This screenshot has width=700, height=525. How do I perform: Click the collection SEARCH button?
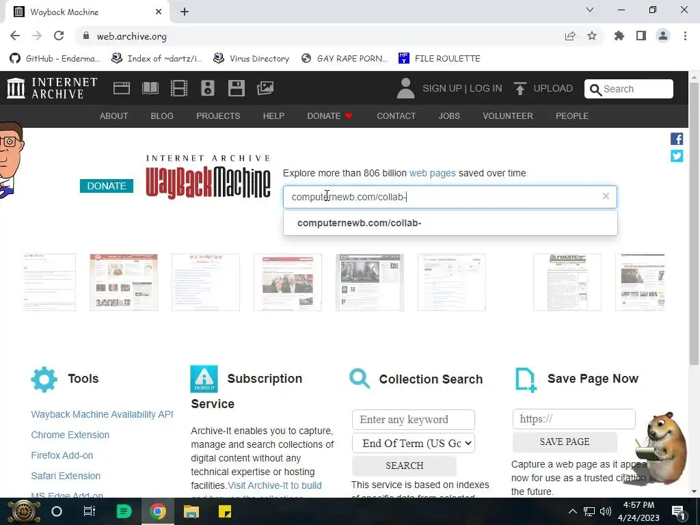[x=405, y=466]
